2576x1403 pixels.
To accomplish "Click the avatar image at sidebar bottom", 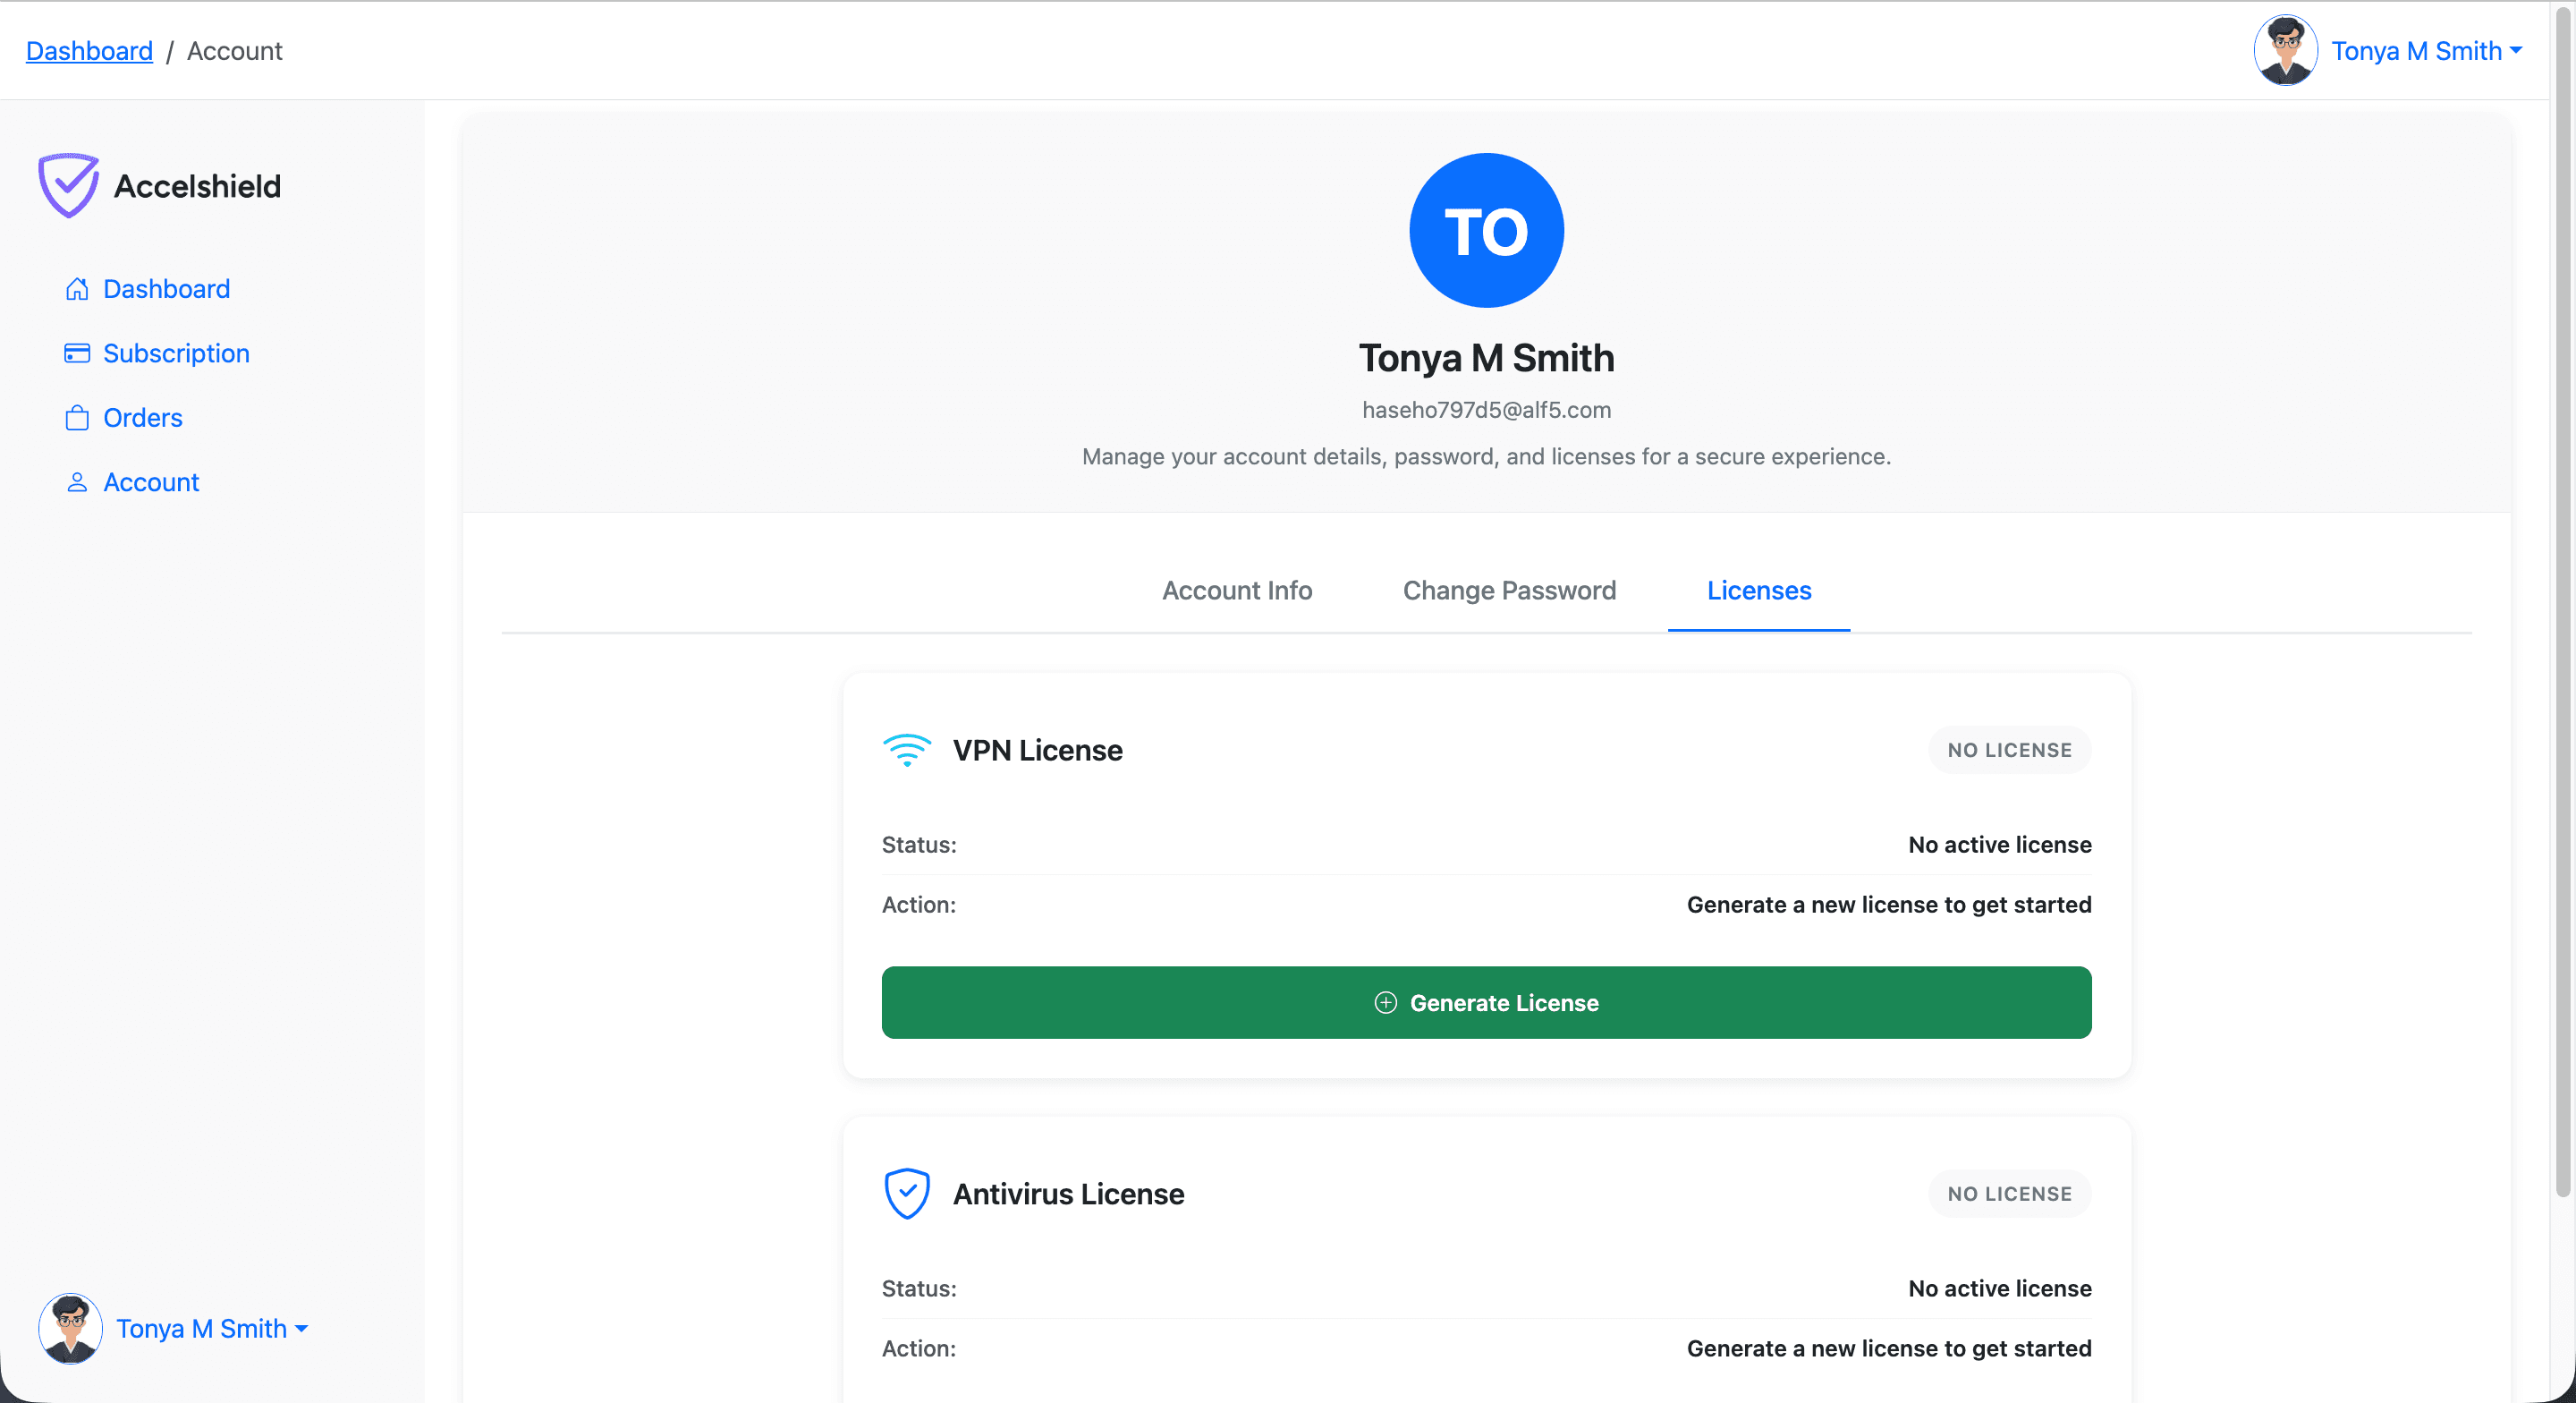I will click(x=70, y=1328).
